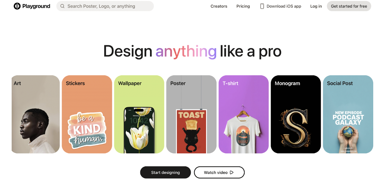The image size is (377, 185).
Task: Click the search magnifier icon
Action: pos(62,6)
